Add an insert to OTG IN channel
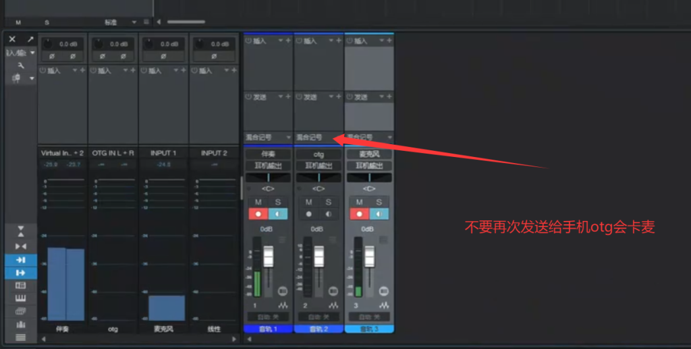Image resolution: width=691 pixels, height=349 pixels. tap(133, 71)
